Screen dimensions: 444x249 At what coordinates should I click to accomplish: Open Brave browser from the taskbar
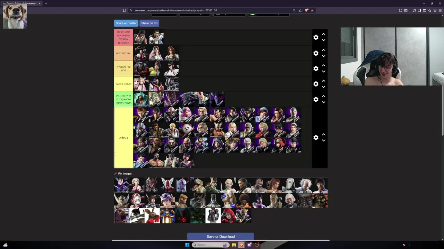(241, 245)
